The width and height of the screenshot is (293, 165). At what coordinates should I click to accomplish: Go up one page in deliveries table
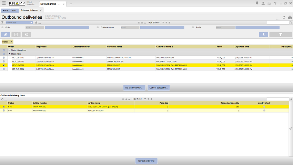click(x=142, y=23)
